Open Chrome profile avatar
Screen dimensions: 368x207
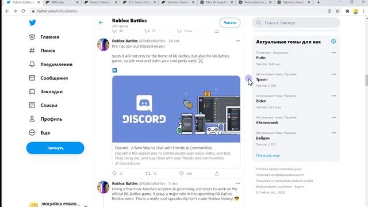(355, 11)
